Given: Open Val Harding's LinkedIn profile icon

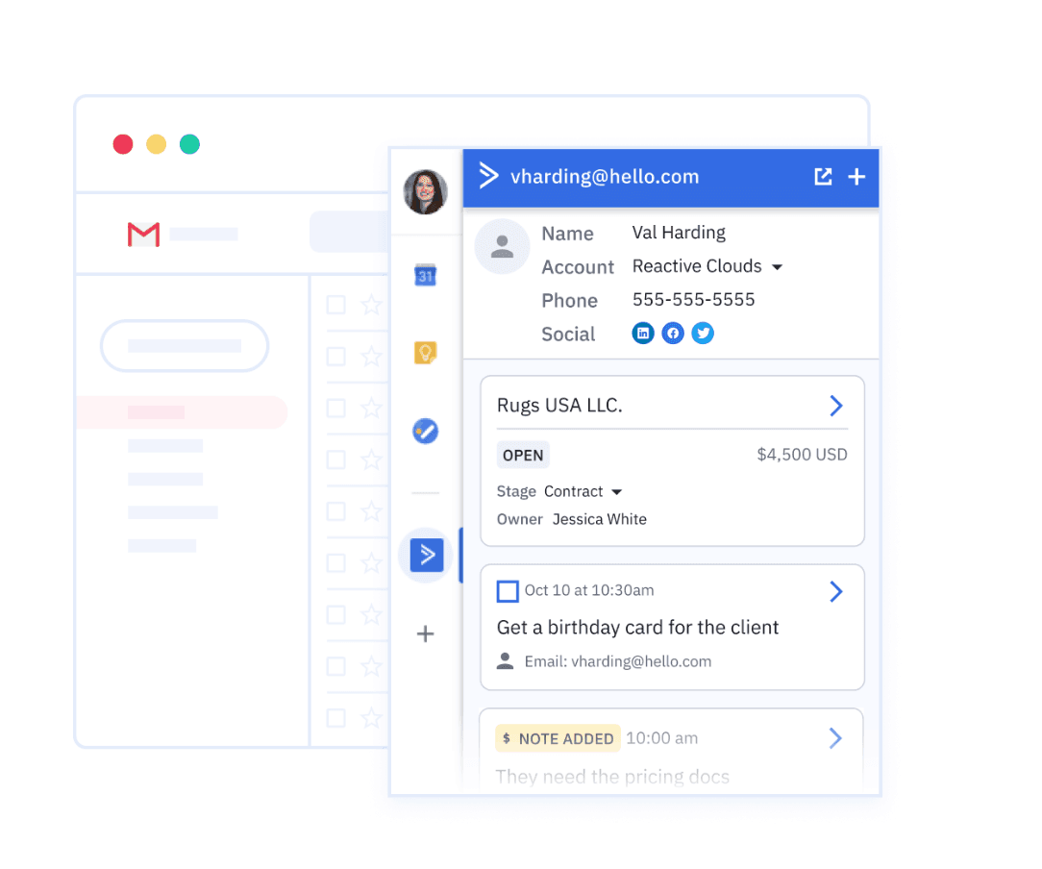Looking at the screenshot, I should point(643,333).
